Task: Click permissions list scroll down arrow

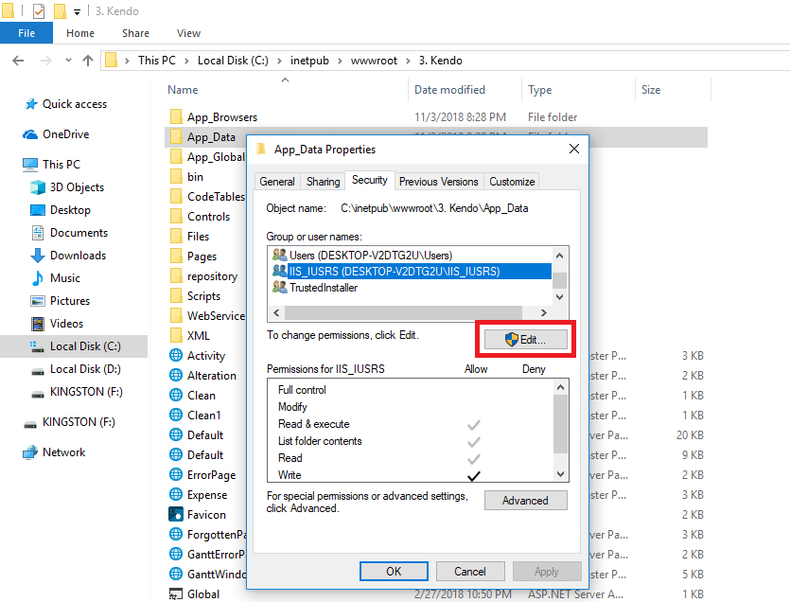Action: coord(560,474)
